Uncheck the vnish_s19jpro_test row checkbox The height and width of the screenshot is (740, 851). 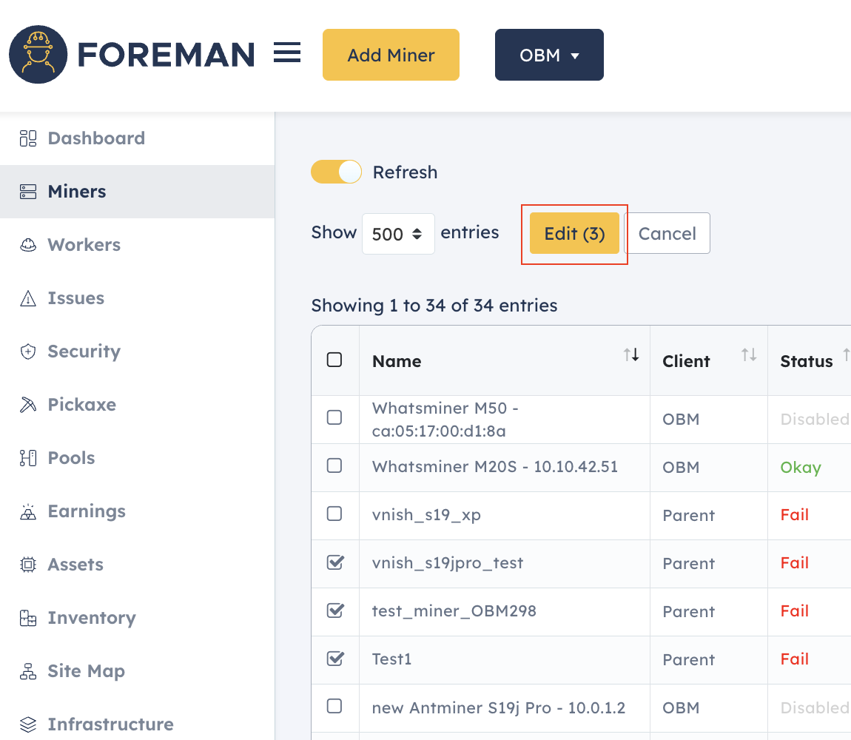coord(335,562)
